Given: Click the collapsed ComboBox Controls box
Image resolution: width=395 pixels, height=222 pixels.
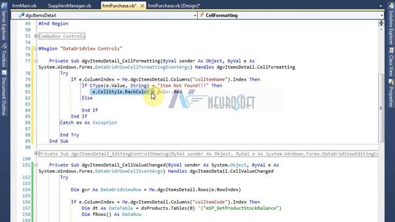Looking at the screenshot, I should coord(62,36).
